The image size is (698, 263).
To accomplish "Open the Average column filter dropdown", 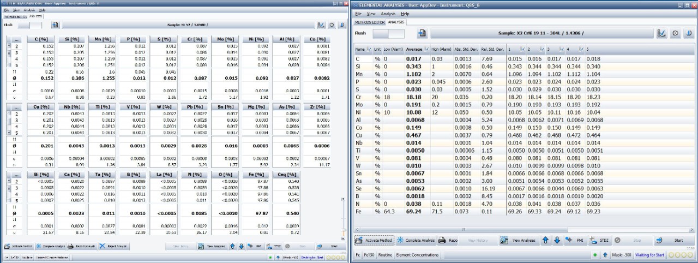I will (427, 49).
